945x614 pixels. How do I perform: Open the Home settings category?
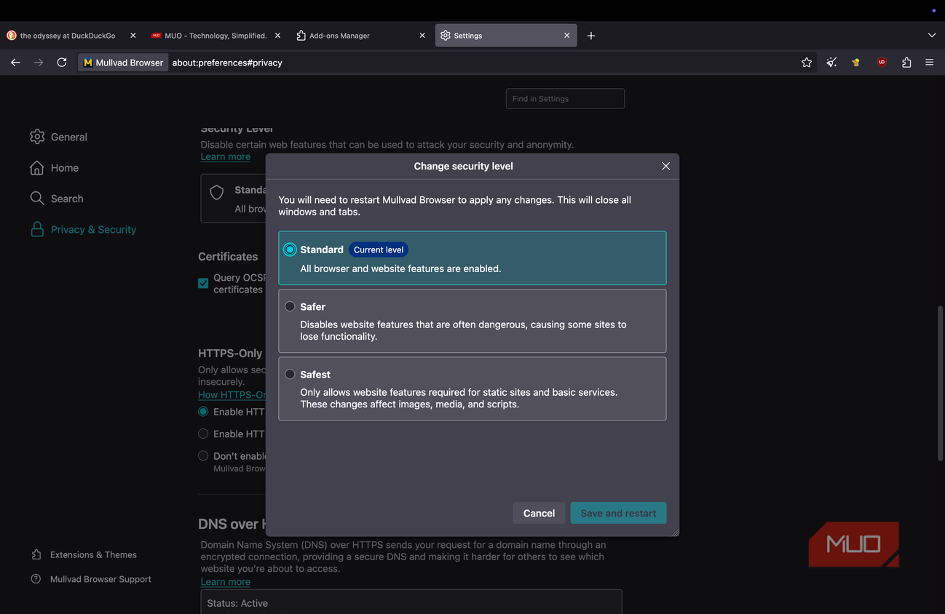pos(54,168)
